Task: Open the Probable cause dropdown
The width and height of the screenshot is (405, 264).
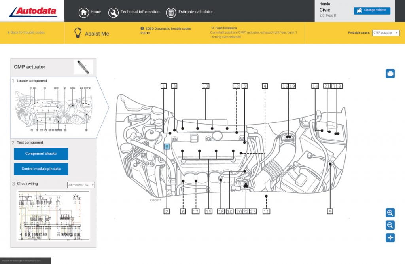Action: click(386, 33)
